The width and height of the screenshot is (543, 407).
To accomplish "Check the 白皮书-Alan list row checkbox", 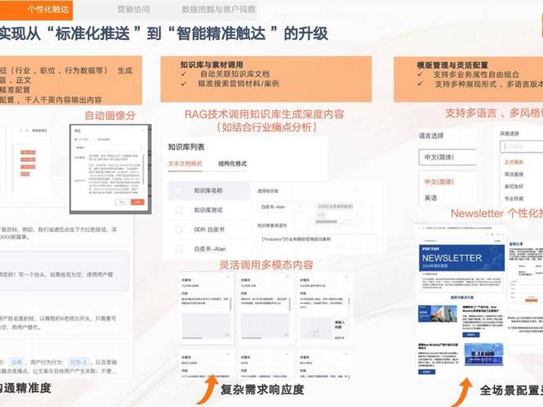I will click(179, 249).
